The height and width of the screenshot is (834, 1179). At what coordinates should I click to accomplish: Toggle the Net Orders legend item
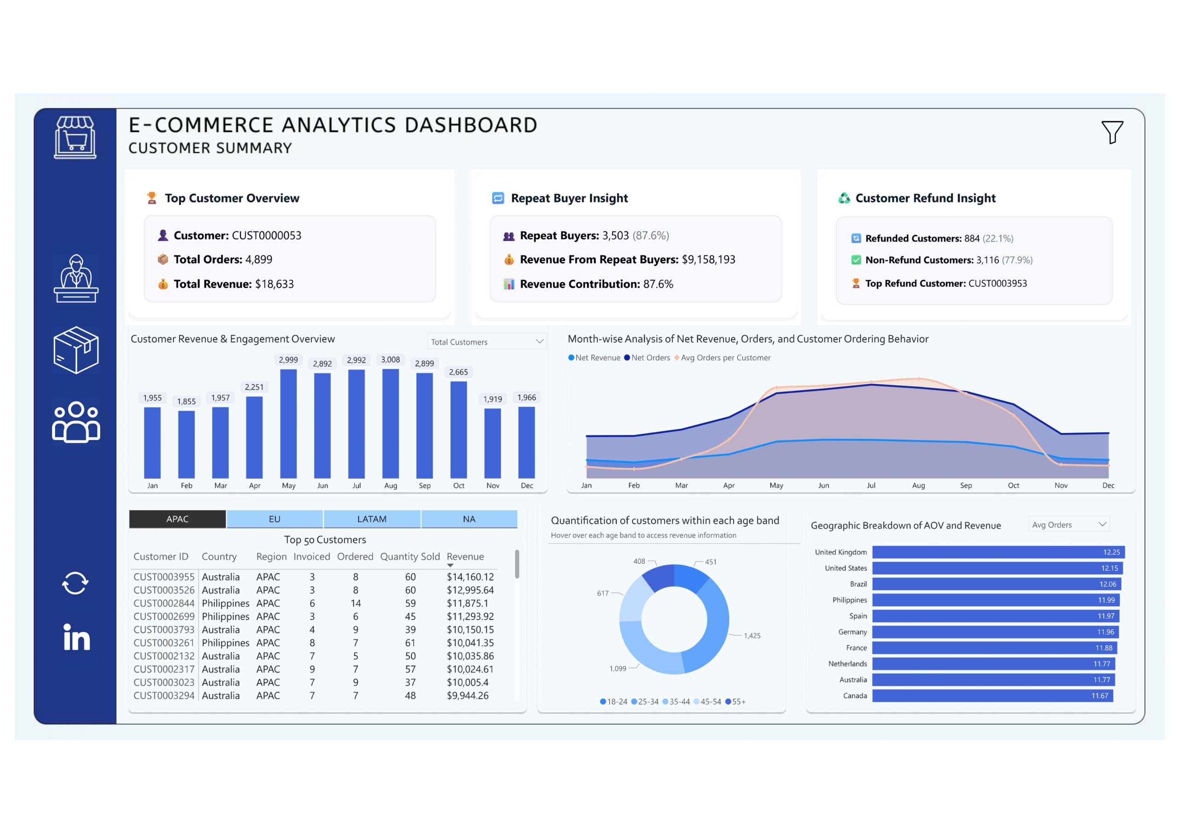pos(647,358)
